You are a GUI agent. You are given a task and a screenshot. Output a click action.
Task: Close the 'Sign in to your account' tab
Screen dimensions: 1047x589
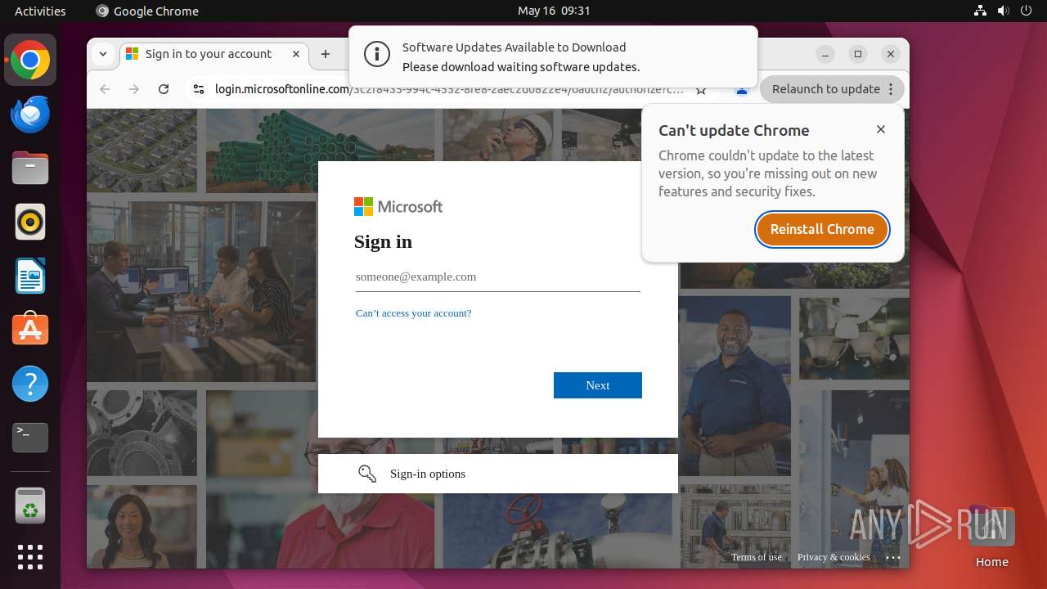(x=296, y=54)
